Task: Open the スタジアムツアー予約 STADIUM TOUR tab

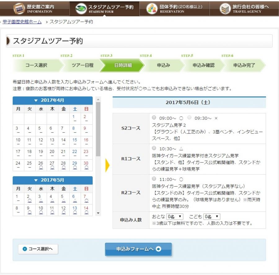Action: pos(104,9)
